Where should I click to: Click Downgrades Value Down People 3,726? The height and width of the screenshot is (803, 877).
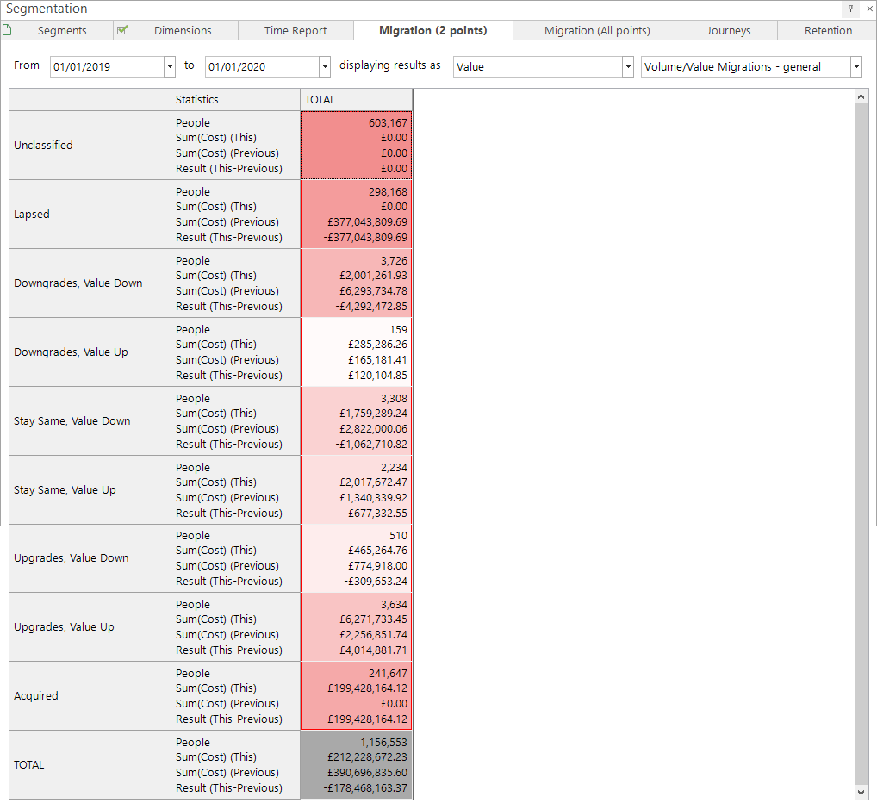(x=394, y=260)
